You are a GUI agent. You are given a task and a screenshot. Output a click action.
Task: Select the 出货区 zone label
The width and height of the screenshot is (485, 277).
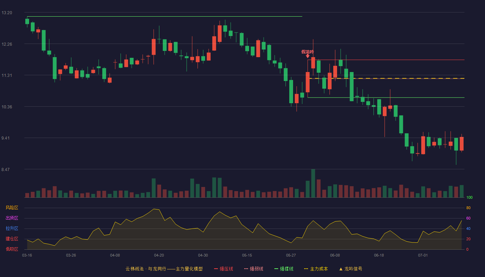[12, 218]
